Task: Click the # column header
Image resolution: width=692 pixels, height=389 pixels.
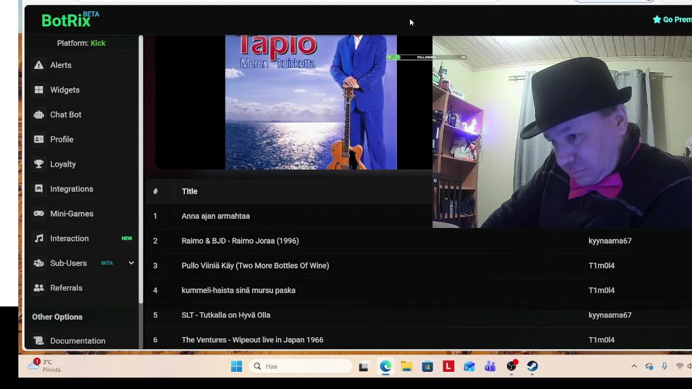Action: pos(155,191)
